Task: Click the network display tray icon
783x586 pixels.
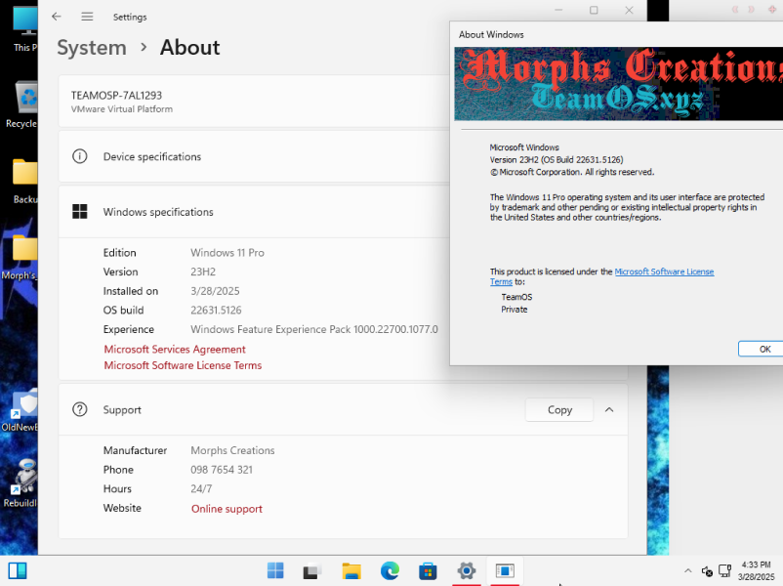Action: tap(724, 571)
